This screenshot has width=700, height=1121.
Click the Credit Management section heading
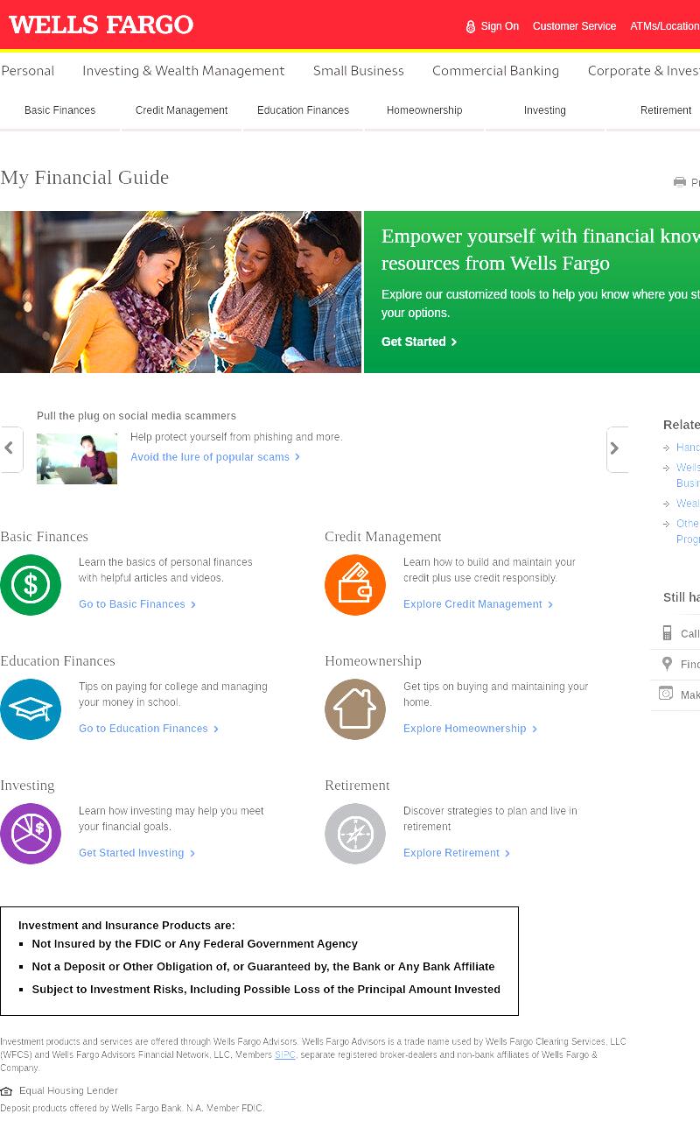(383, 537)
